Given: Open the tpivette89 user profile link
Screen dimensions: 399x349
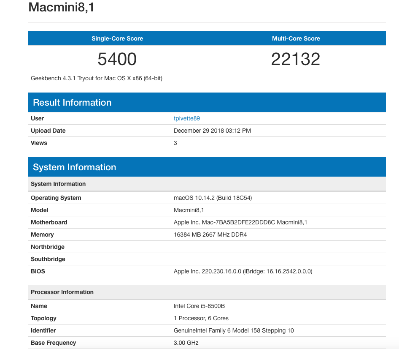Looking at the screenshot, I should tap(186, 118).
